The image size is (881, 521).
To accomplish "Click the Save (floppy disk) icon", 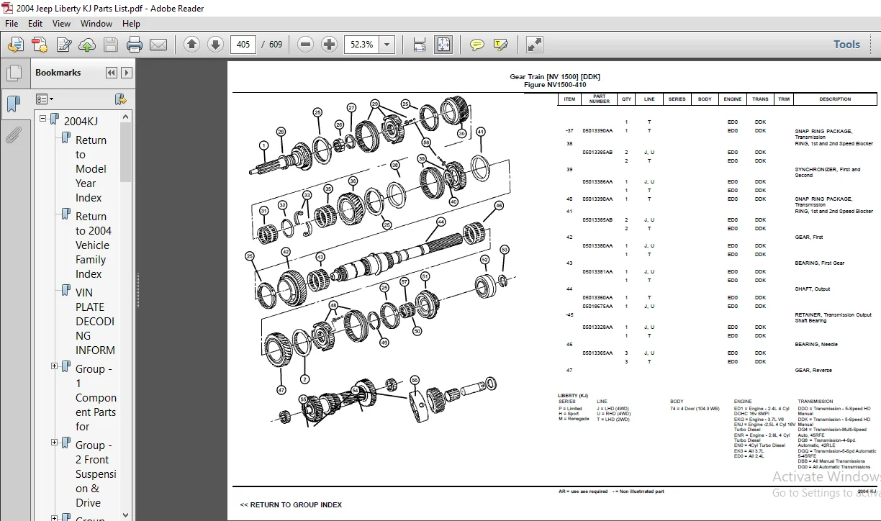I will tap(110, 45).
